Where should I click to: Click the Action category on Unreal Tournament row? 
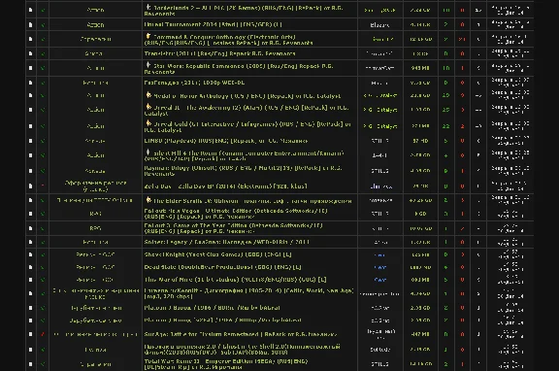tap(95, 25)
